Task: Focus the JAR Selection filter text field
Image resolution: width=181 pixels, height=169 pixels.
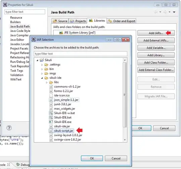Action: [x=80, y=54]
